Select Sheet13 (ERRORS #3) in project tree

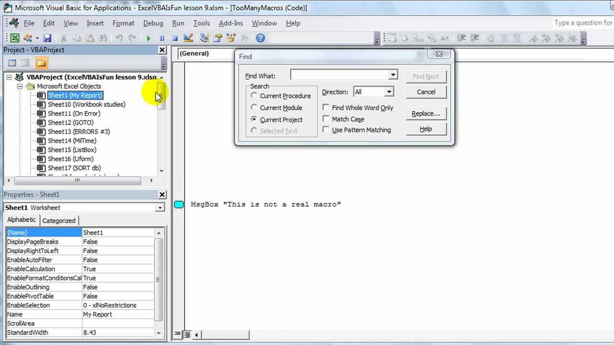(79, 131)
